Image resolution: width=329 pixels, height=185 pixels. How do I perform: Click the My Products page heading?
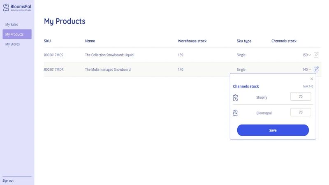(65, 21)
